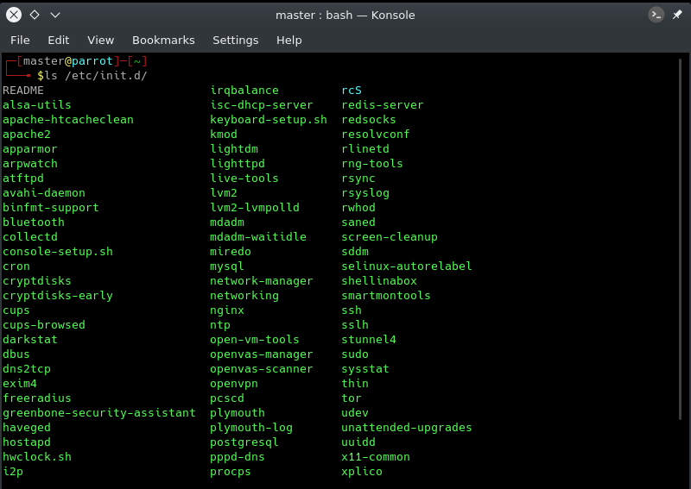Open the Edit menu
Screen dimensions: 691x489
59,40
